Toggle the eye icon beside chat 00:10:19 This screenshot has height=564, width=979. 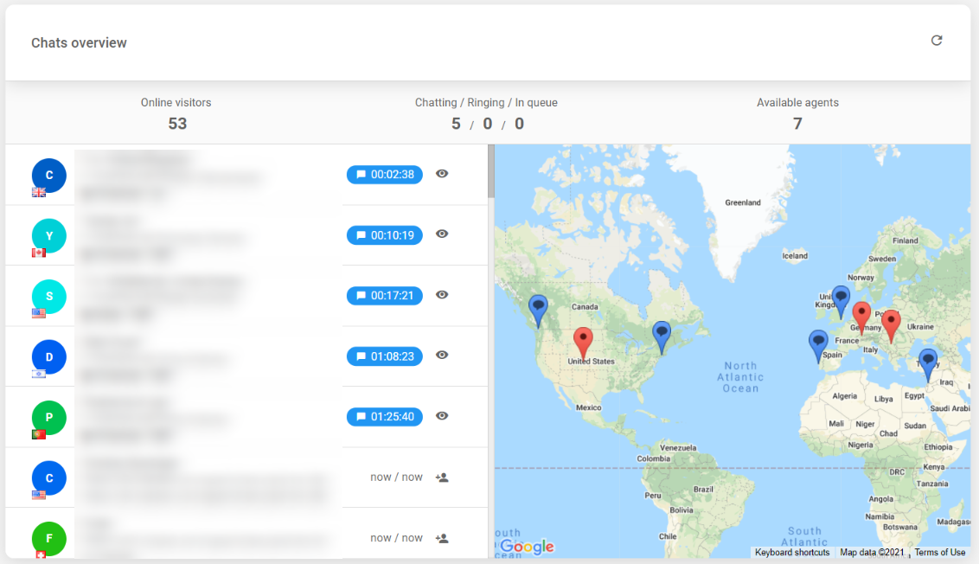point(442,234)
